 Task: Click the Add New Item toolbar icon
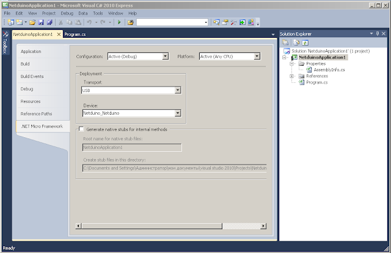pyautogui.click(x=20, y=23)
